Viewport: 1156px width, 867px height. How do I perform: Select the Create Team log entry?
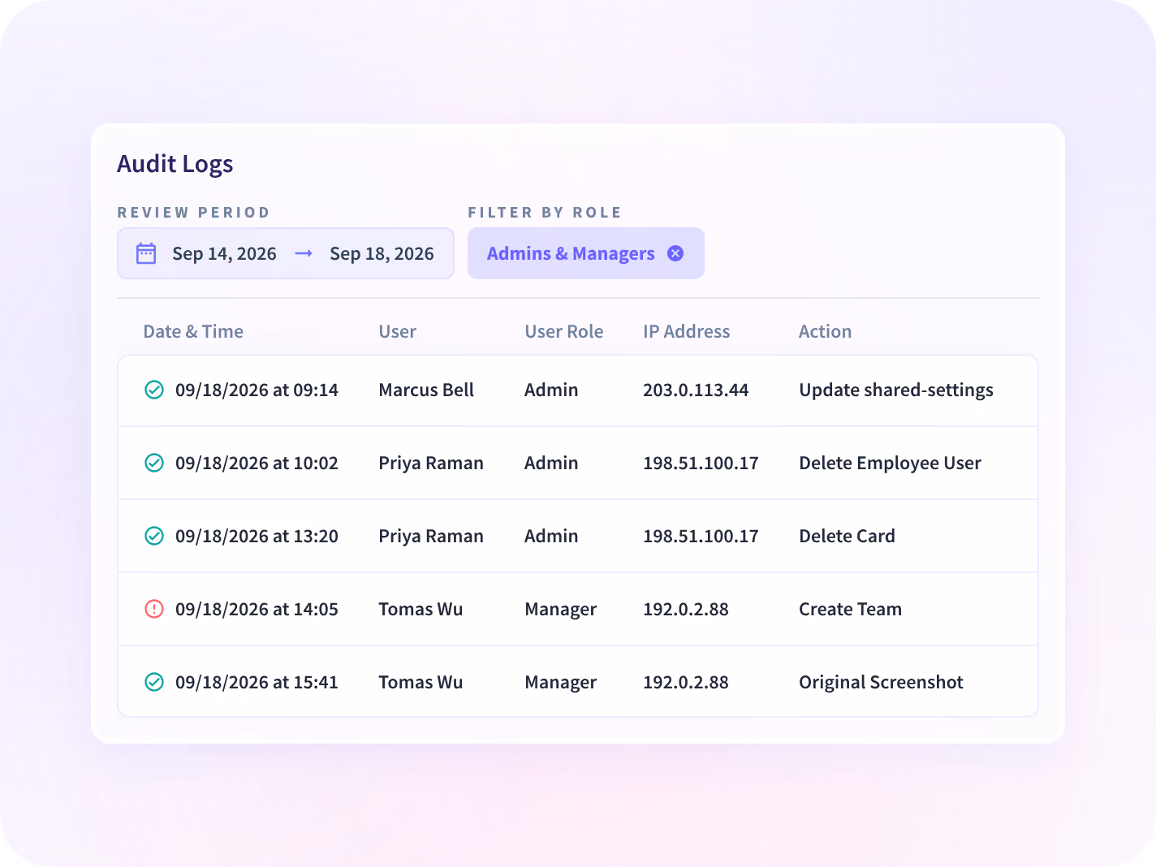(x=578, y=609)
